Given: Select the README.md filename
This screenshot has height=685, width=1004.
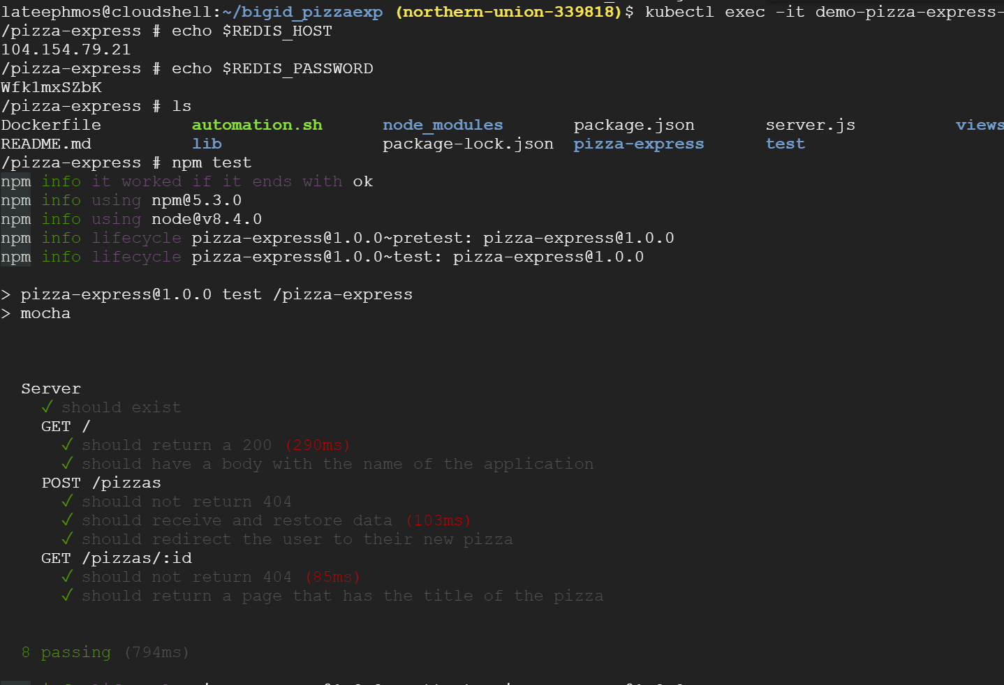Looking at the screenshot, I should click(45, 143).
